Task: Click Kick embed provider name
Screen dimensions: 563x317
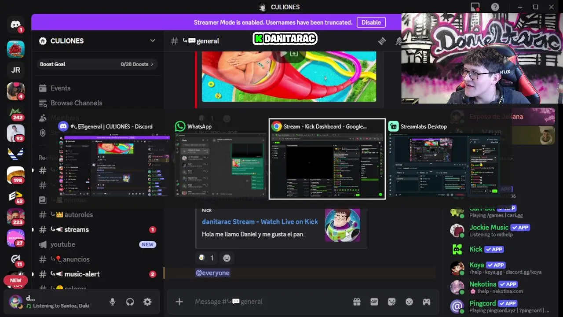Action: point(207,210)
